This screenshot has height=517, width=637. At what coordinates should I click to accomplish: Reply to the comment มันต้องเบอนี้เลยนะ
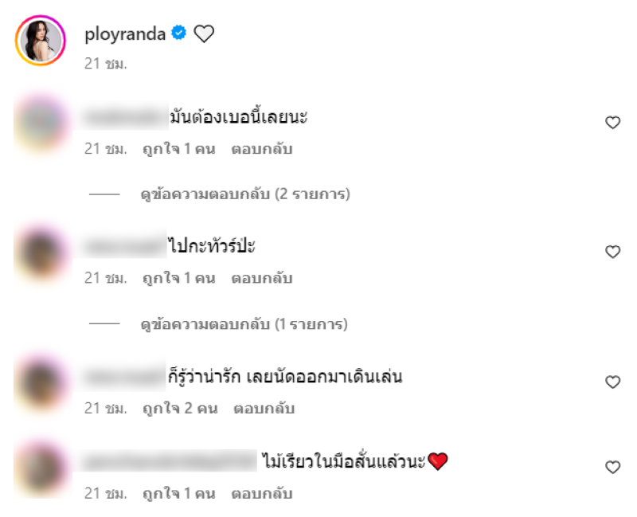point(262,149)
